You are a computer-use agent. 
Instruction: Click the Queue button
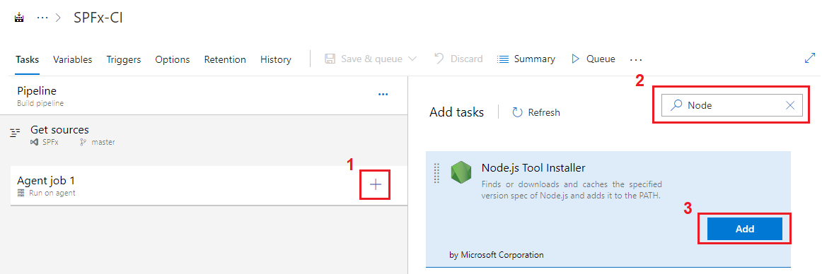pos(594,59)
